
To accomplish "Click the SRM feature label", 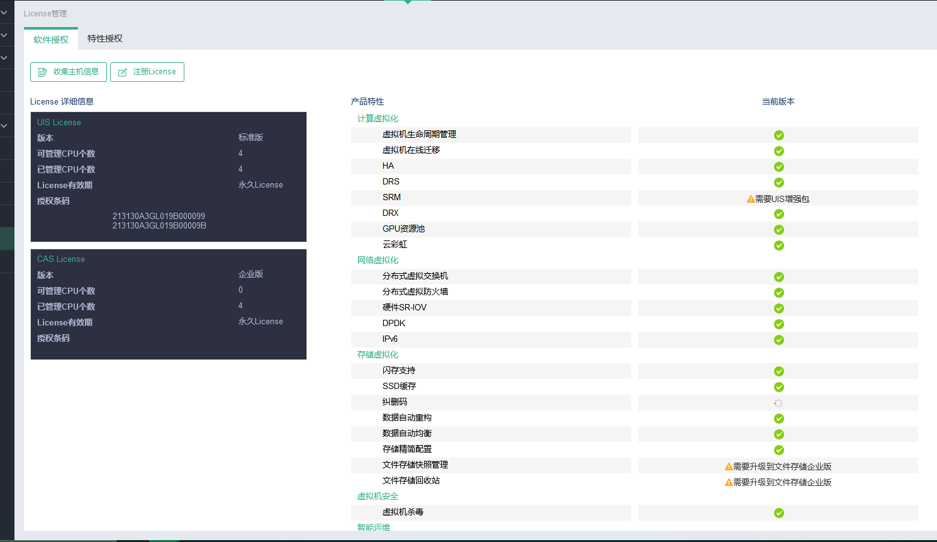I will tap(391, 197).
